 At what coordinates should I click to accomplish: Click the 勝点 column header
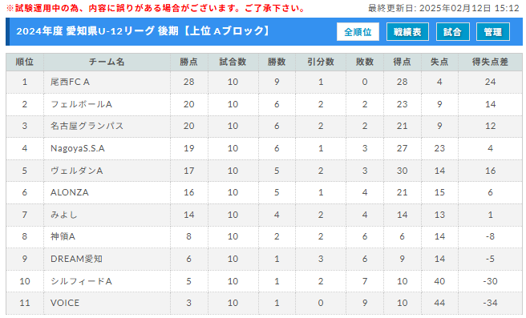[189, 62]
